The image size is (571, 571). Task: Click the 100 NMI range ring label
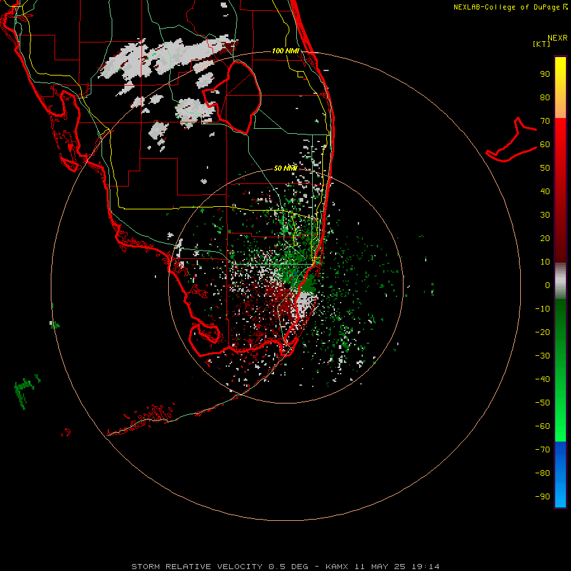coord(286,51)
